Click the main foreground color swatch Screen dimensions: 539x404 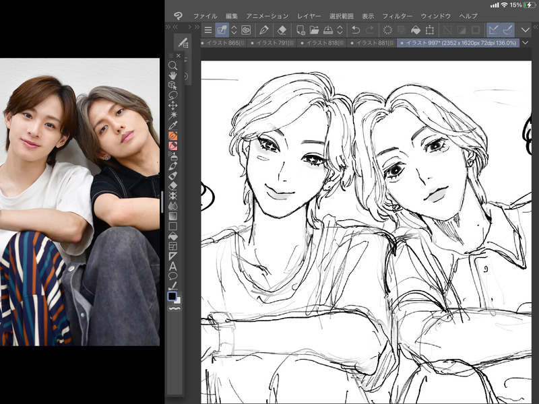click(172, 296)
